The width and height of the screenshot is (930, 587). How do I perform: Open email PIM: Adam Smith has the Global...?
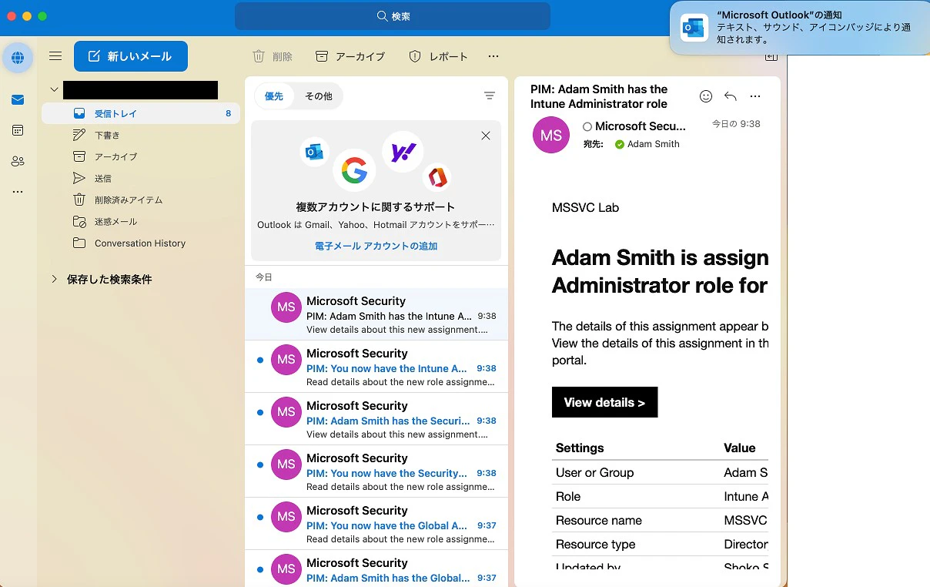[x=376, y=569]
